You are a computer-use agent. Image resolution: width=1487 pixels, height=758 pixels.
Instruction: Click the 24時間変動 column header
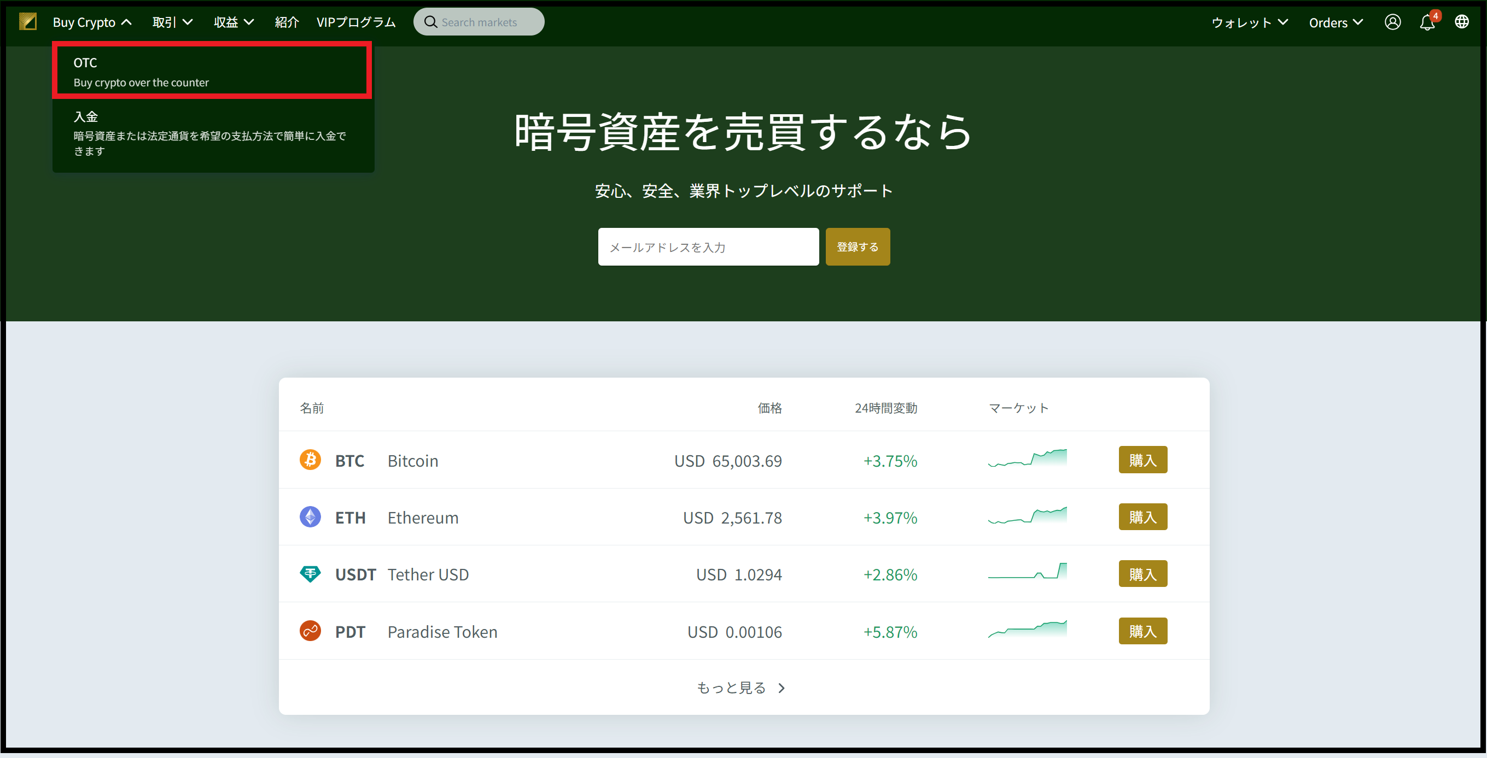pyautogui.click(x=885, y=408)
